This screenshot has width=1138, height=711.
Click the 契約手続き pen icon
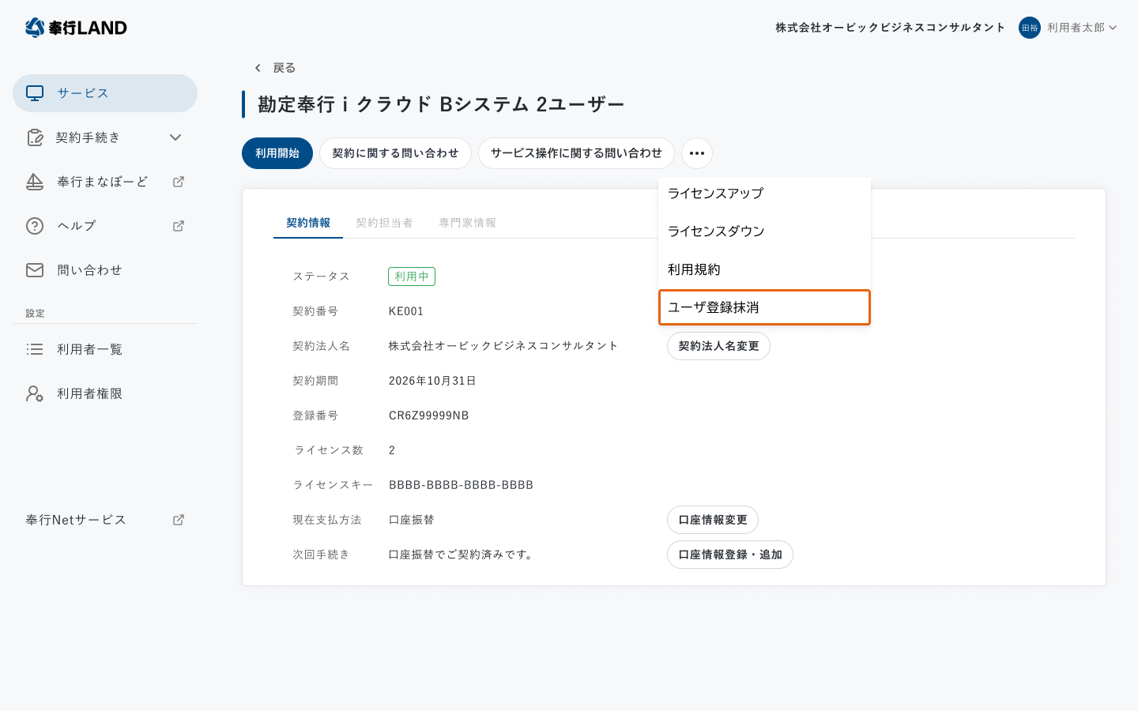[35, 137]
